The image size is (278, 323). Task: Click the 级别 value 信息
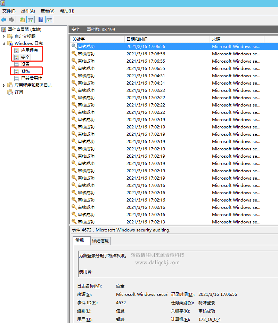pyautogui.click(x=120, y=311)
